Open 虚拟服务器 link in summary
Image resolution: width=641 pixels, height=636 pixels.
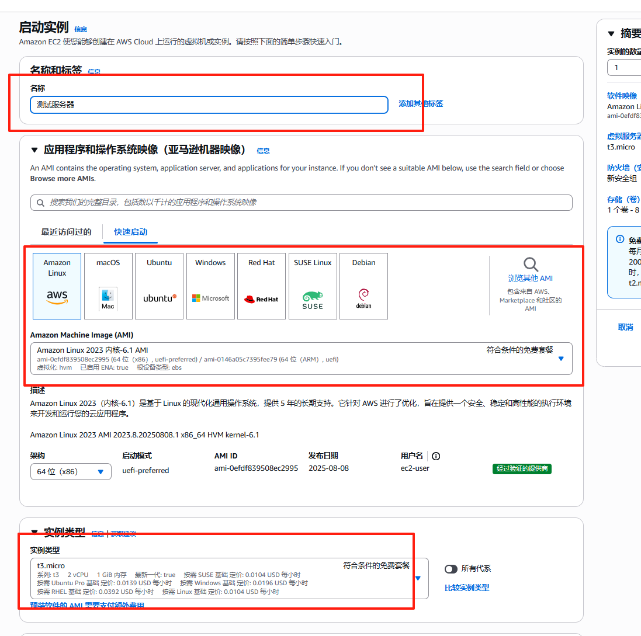tap(624, 136)
